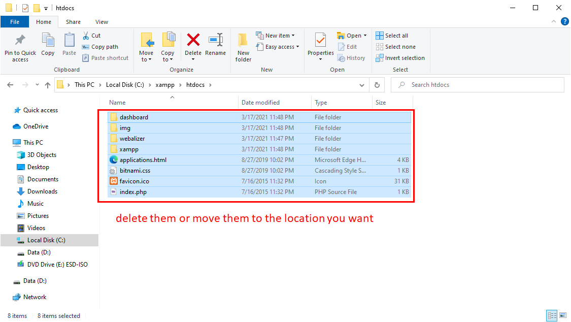Screen dimensions: 571x322
Task: Collapse the ribbon with chevron
Action: point(554,21)
